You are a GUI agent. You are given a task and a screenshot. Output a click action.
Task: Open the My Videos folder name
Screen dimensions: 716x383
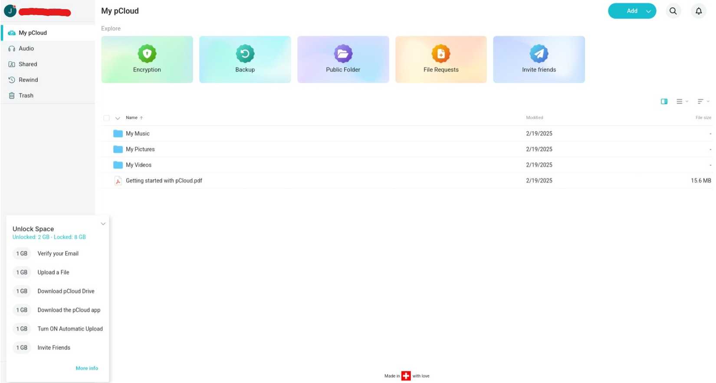pos(139,165)
